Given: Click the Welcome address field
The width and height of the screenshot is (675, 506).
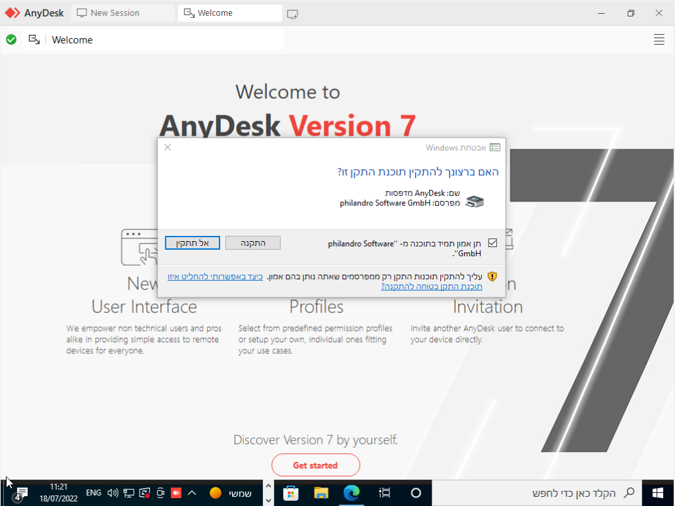Looking at the screenshot, I should [x=167, y=40].
